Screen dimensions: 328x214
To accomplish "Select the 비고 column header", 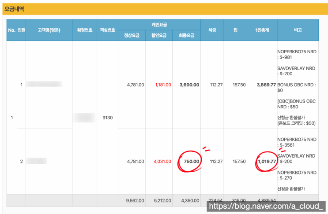I will coord(298,30).
